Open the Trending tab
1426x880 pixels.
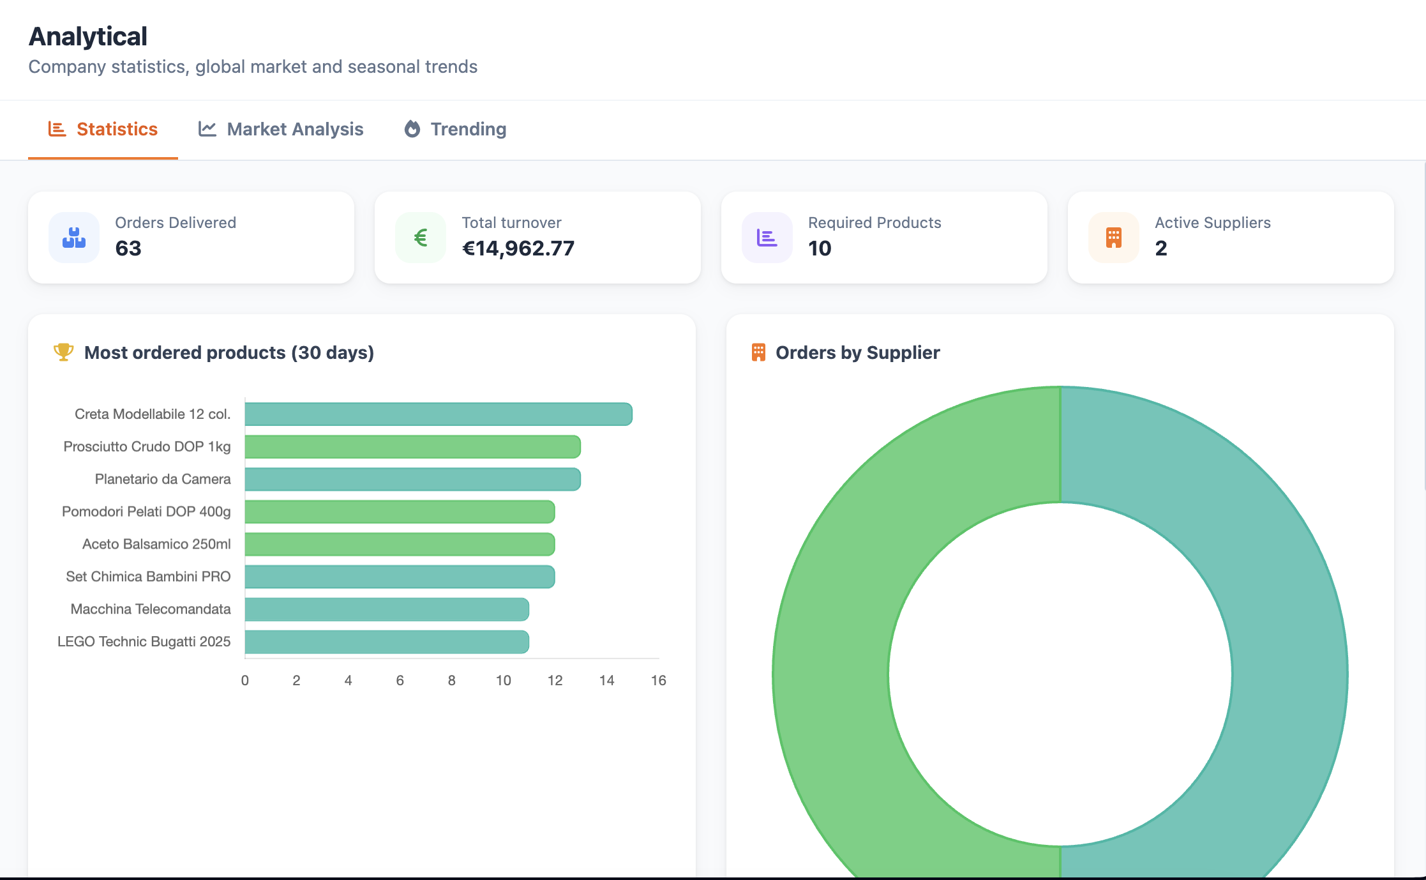469,129
